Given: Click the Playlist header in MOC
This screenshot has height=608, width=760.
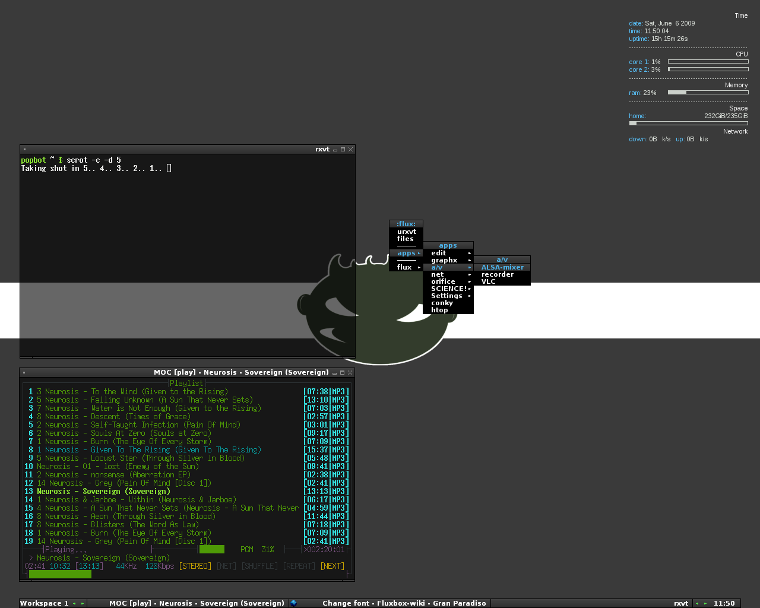Looking at the screenshot, I should [x=186, y=383].
